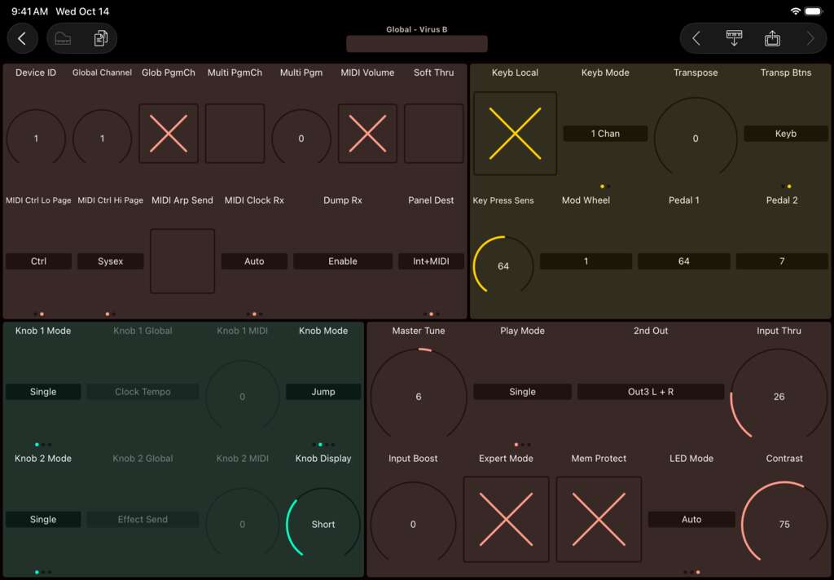Tap the share export icon
The height and width of the screenshot is (580, 834).
click(x=772, y=38)
